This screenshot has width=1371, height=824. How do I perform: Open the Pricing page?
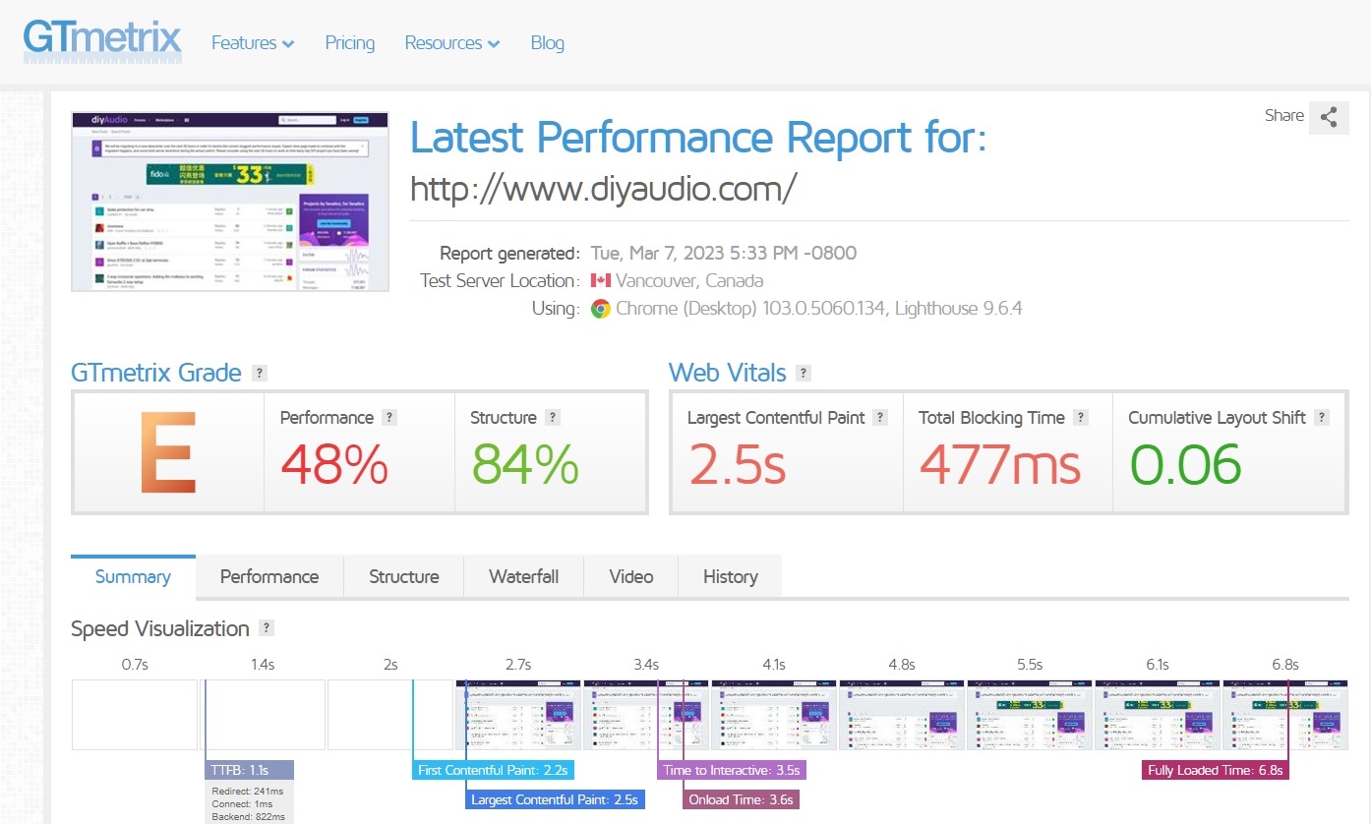coord(350,43)
